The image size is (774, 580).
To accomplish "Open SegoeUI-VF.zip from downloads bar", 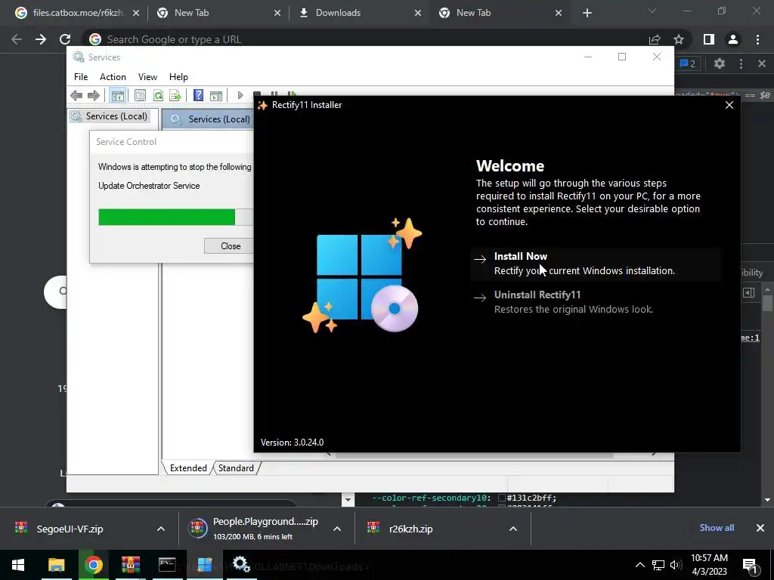I will pos(70,529).
